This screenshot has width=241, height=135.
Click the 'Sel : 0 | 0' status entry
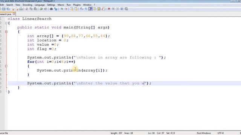point(171,133)
